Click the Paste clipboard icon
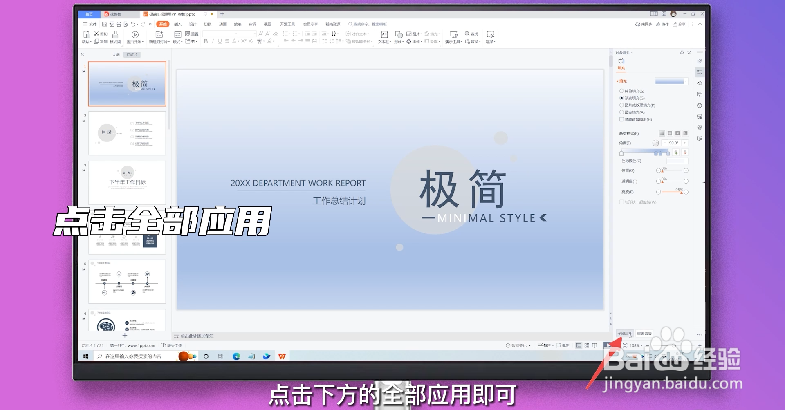This screenshot has width=785, height=410. pos(87,34)
